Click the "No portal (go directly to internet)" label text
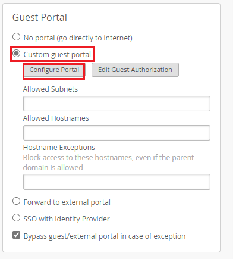Viewport: 233px width, 259px height. coord(78,38)
